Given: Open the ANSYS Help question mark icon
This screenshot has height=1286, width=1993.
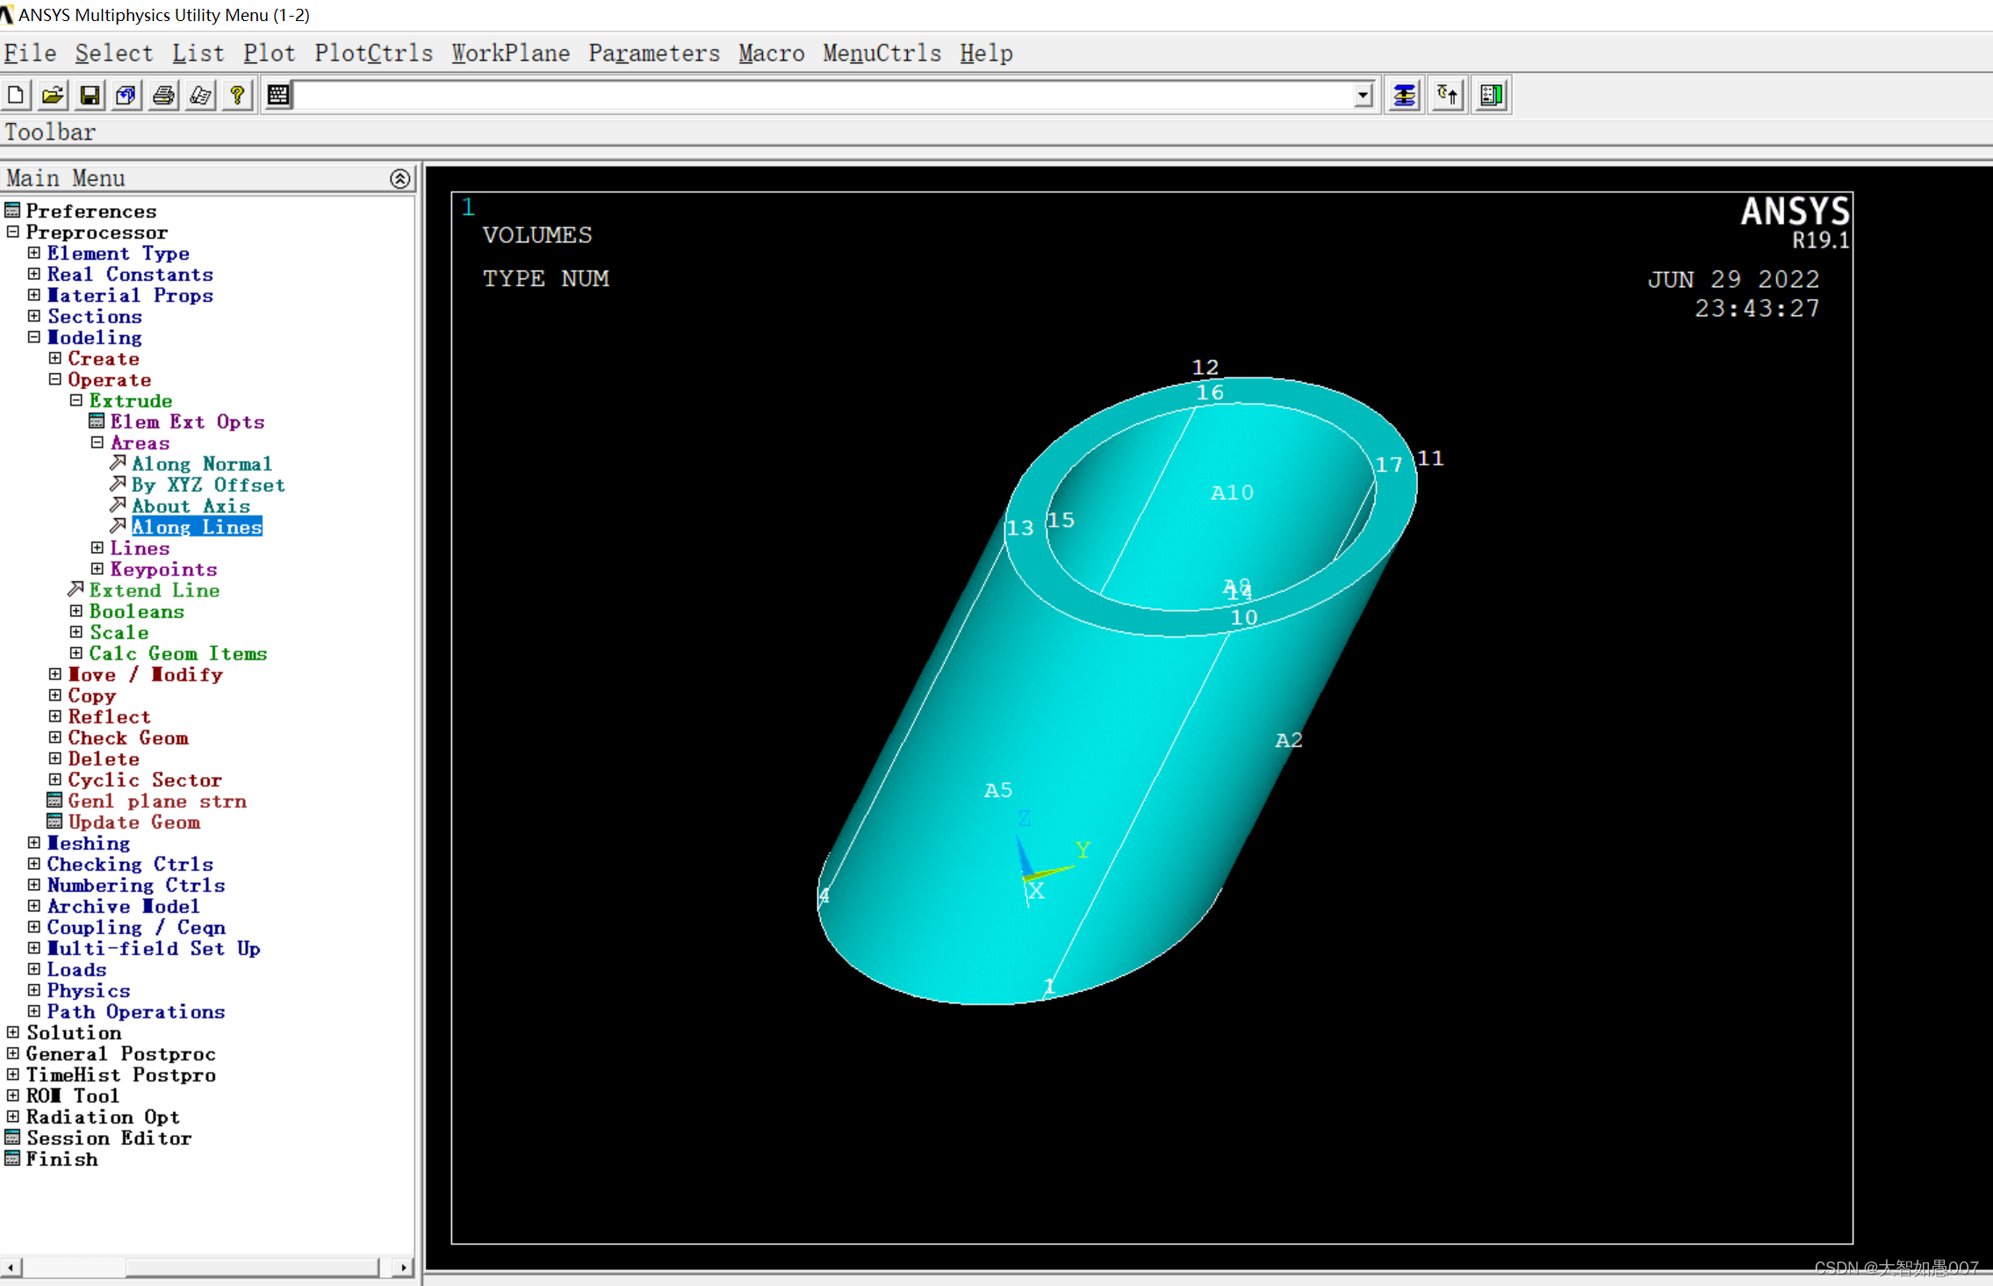Looking at the screenshot, I should [237, 95].
